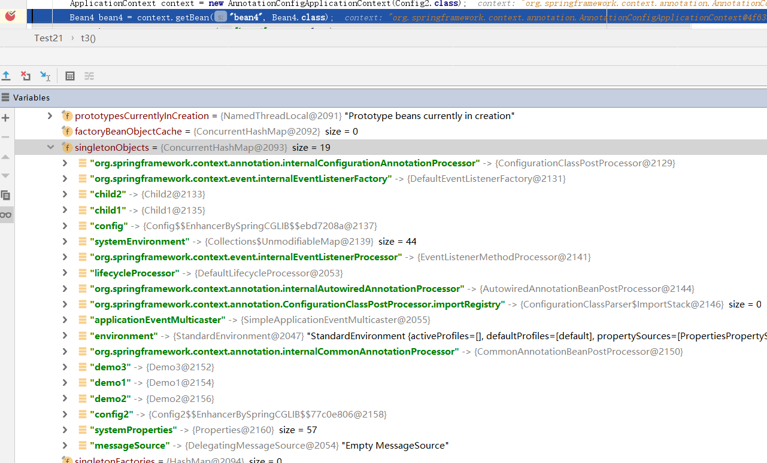Select "demo1" -> {Demo1@2154} row
This screenshot has width=767, height=463.
(x=151, y=382)
